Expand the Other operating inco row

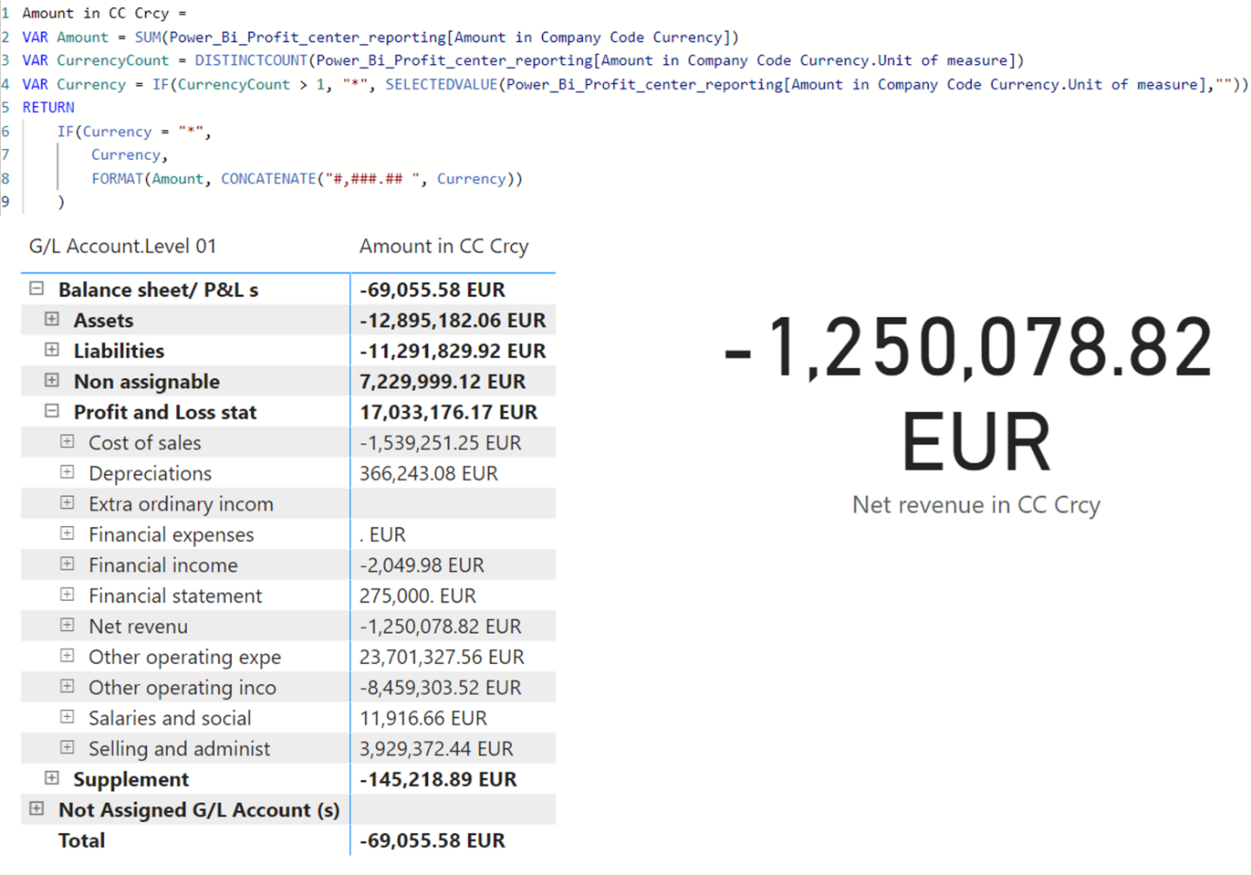point(67,687)
